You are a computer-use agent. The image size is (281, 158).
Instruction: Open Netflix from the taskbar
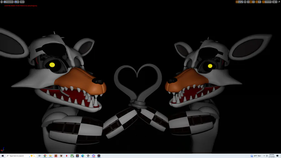point(67,156)
